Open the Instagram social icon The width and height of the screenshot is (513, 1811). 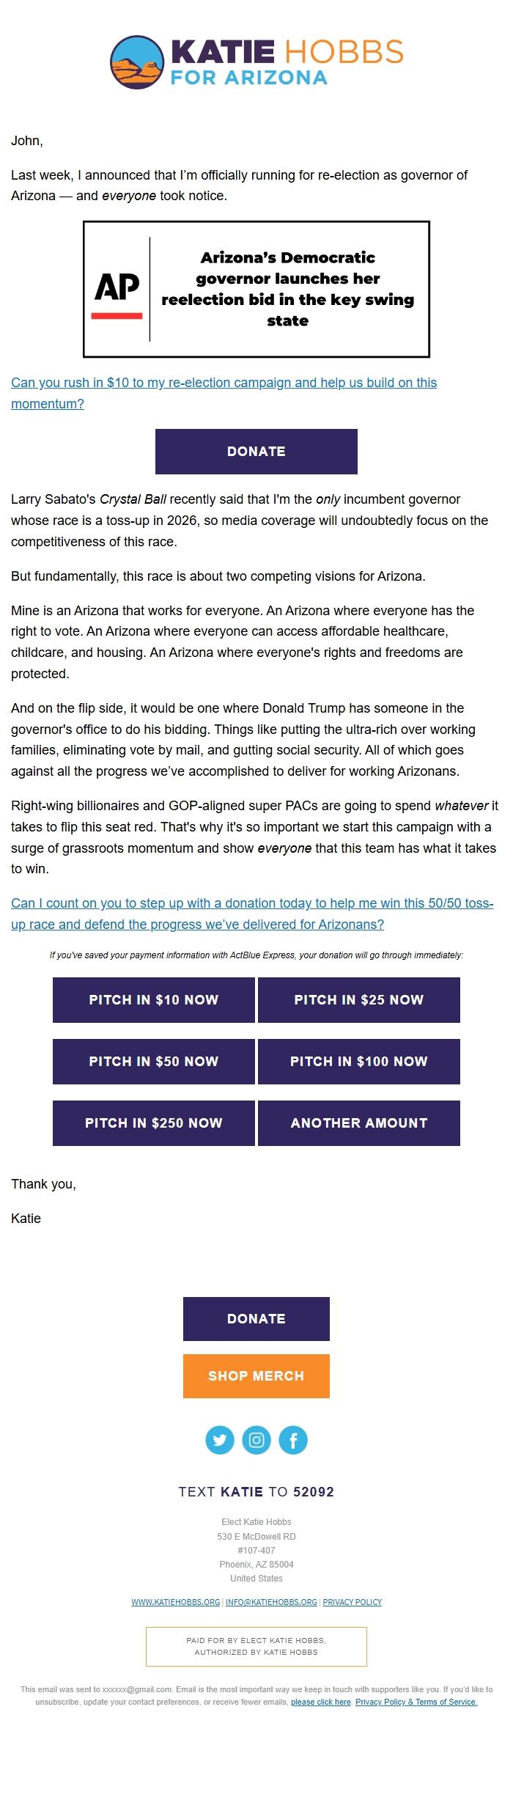pos(256,1440)
